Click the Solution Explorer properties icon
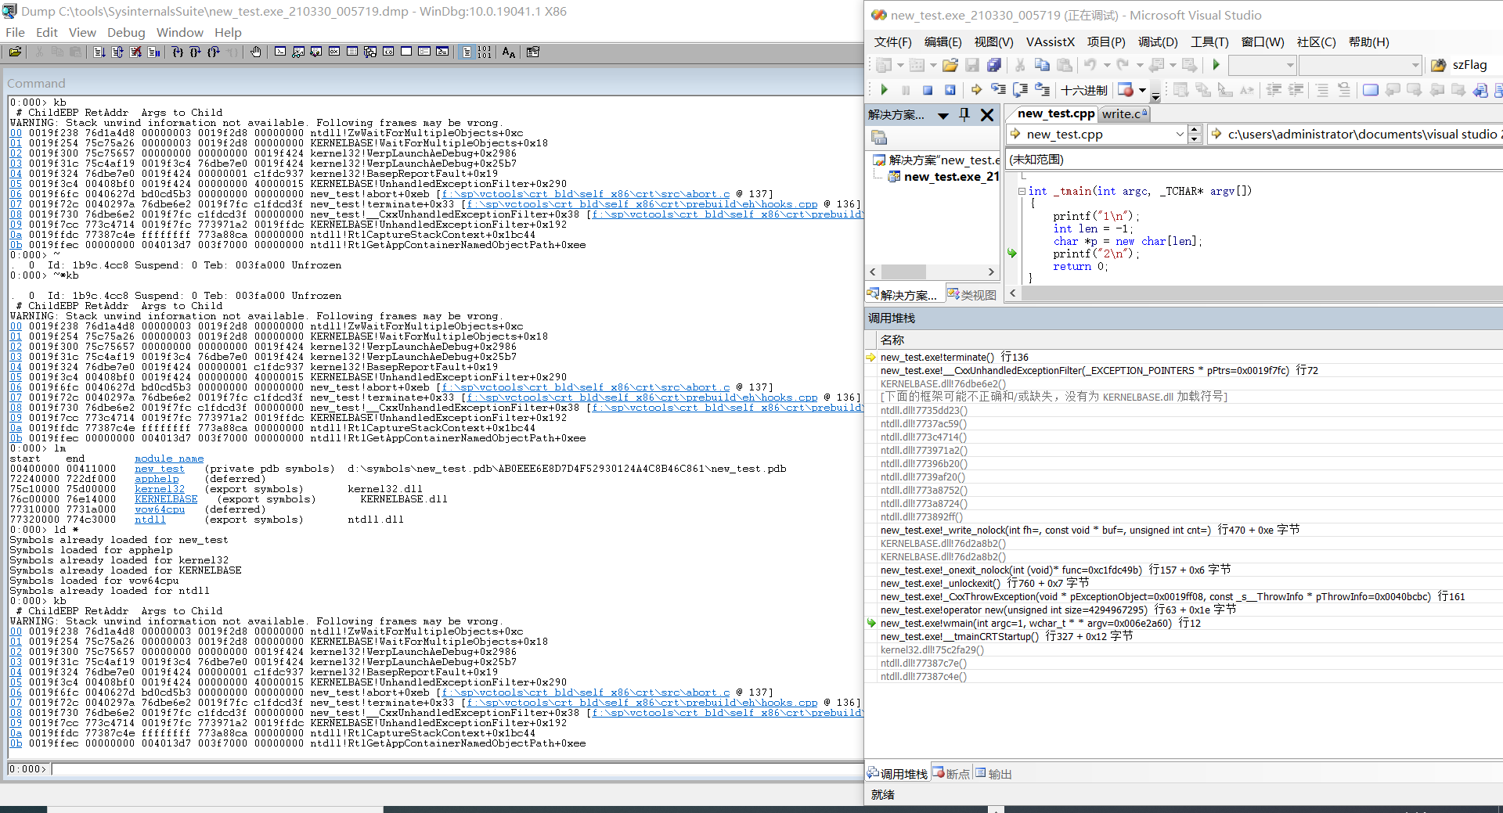The image size is (1503, 813). (x=879, y=138)
